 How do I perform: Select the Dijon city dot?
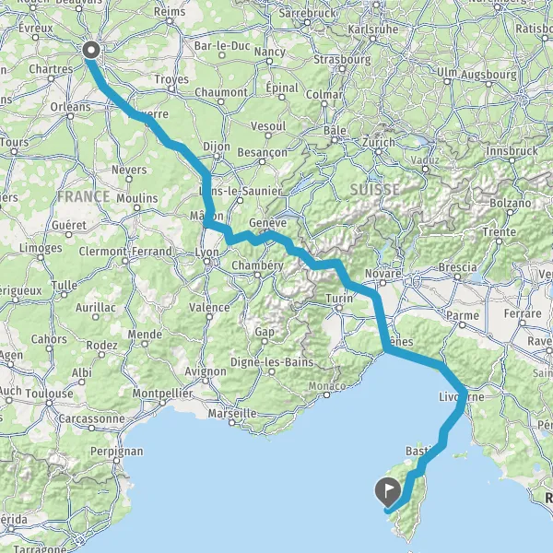point(217,156)
